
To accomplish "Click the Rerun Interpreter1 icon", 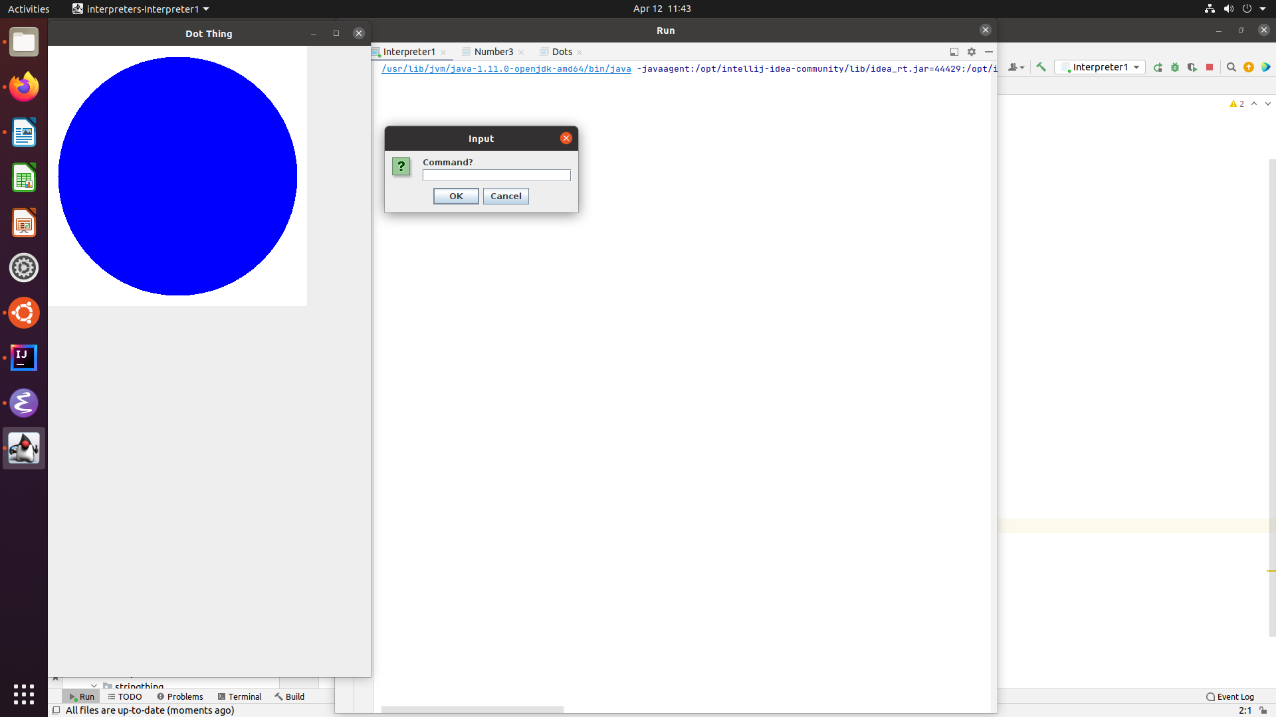I will click(1158, 67).
